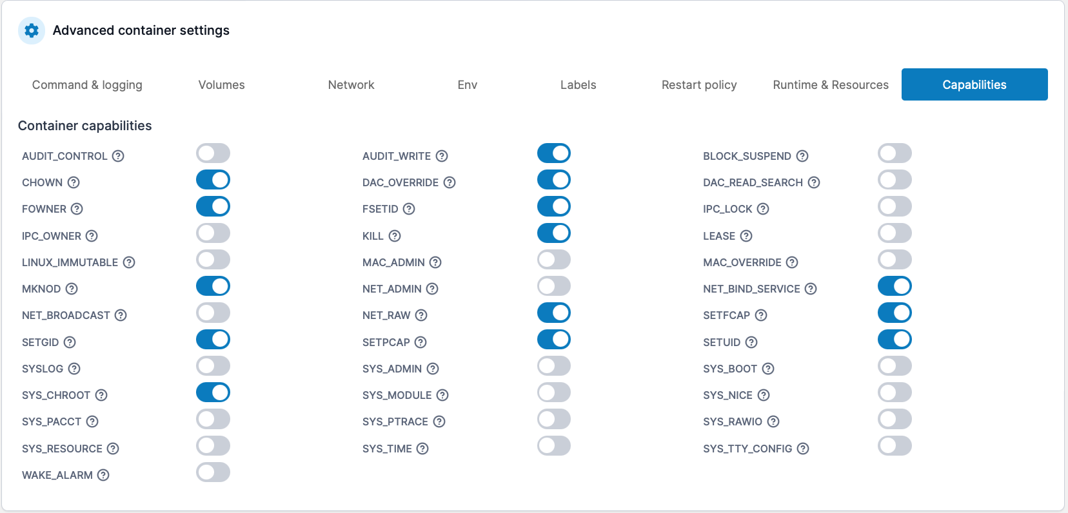Open the Env tab
Image resolution: width=1068 pixels, height=513 pixels.
point(467,84)
